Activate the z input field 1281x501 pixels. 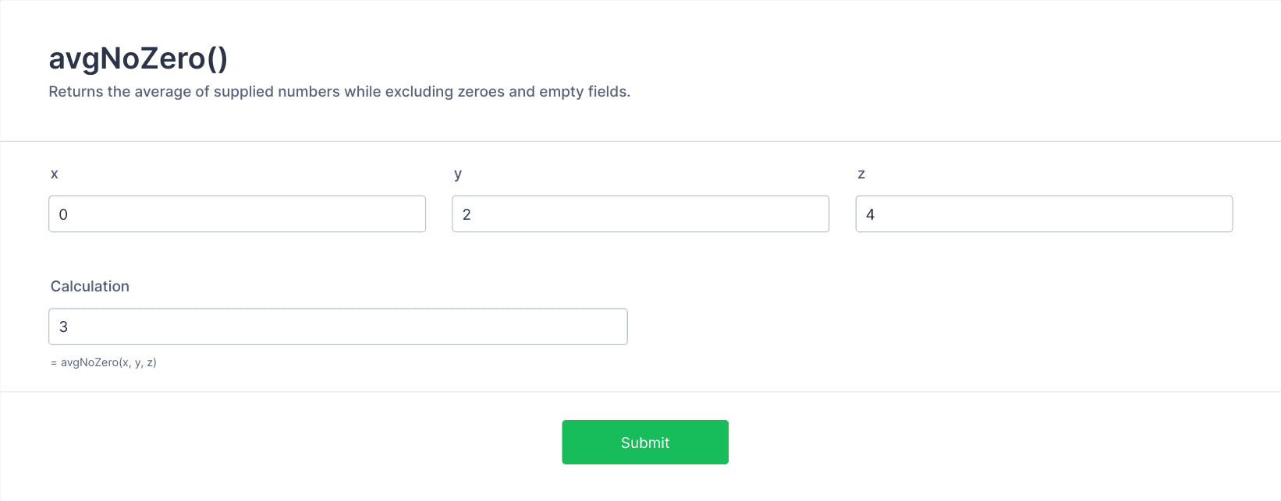click(x=1044, y=213)
